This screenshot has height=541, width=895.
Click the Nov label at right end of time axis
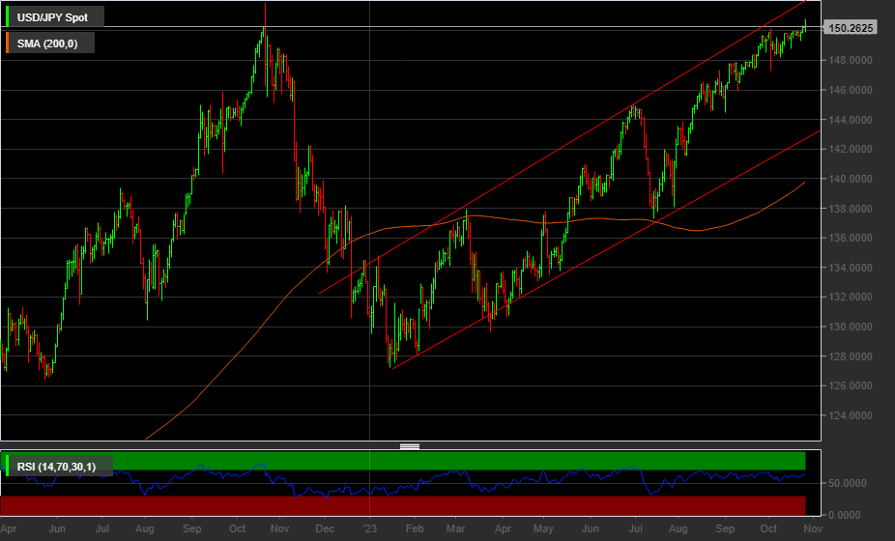(813, 529)
